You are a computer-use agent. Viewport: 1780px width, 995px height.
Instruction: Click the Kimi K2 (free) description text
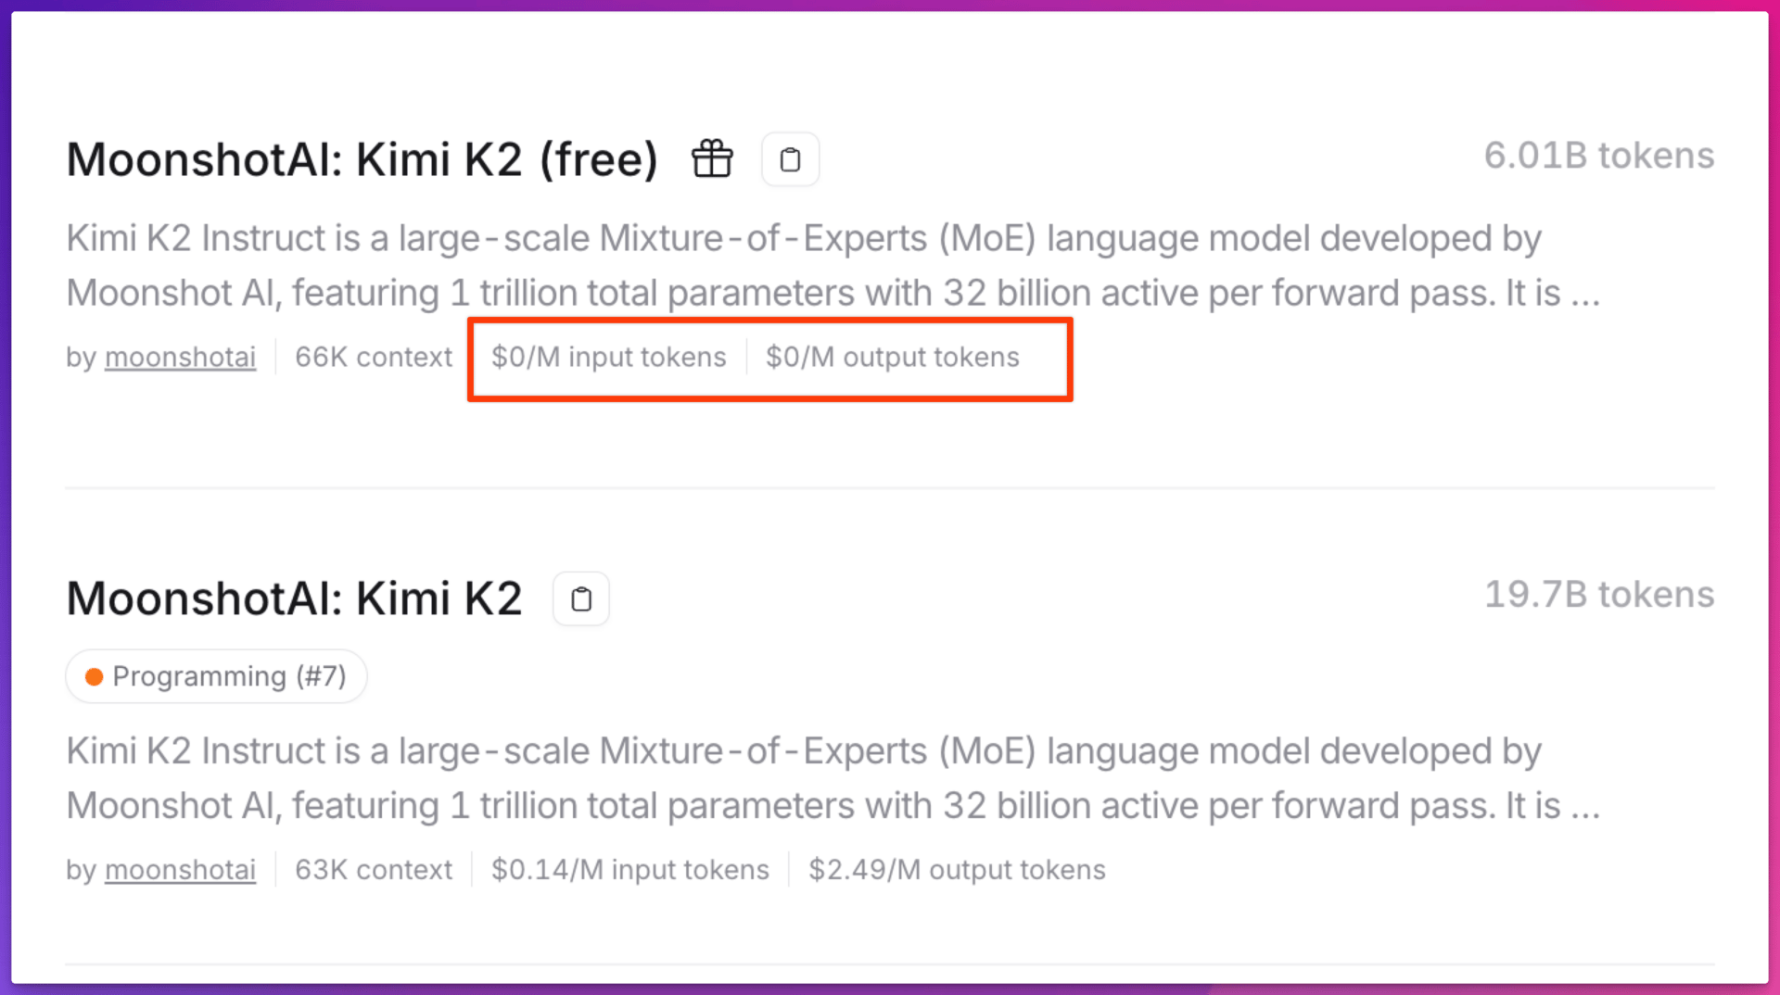833,266
